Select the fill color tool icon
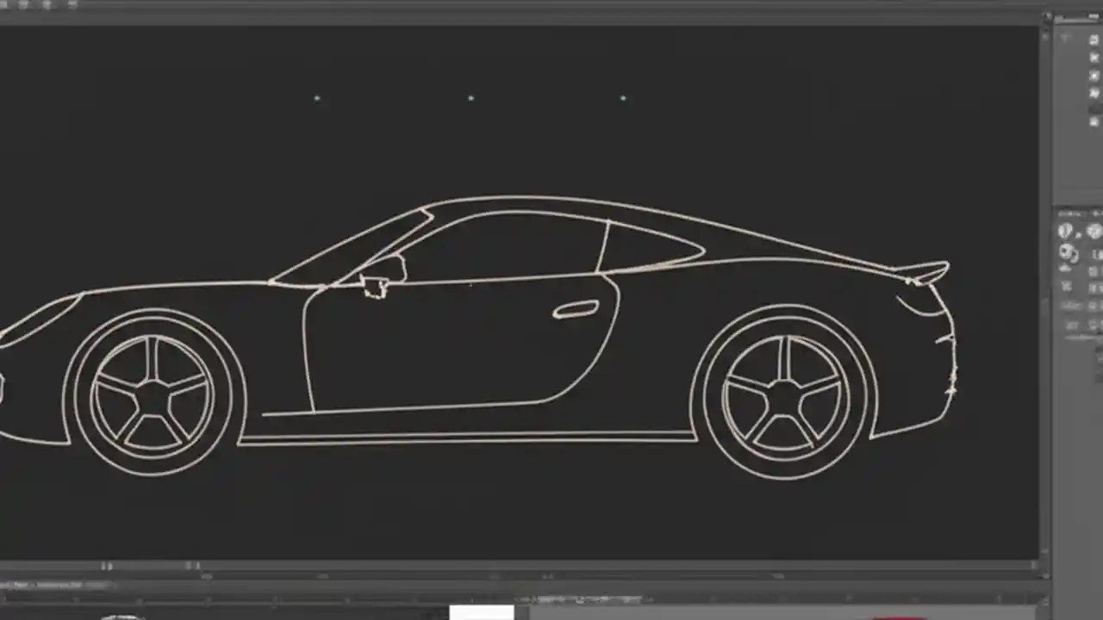The width and height of the screenshot is (1103, 620). (x=1067, y=230)
